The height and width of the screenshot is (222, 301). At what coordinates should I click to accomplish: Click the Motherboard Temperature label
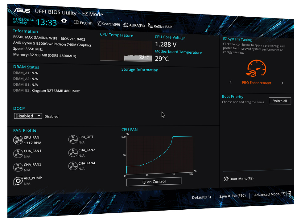click(x=178, y=52)
